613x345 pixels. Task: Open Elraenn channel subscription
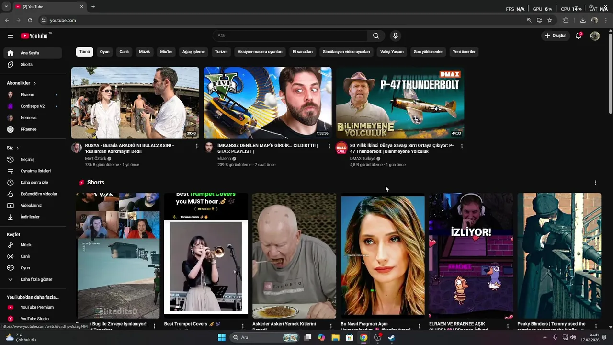[x=33, y=95]
